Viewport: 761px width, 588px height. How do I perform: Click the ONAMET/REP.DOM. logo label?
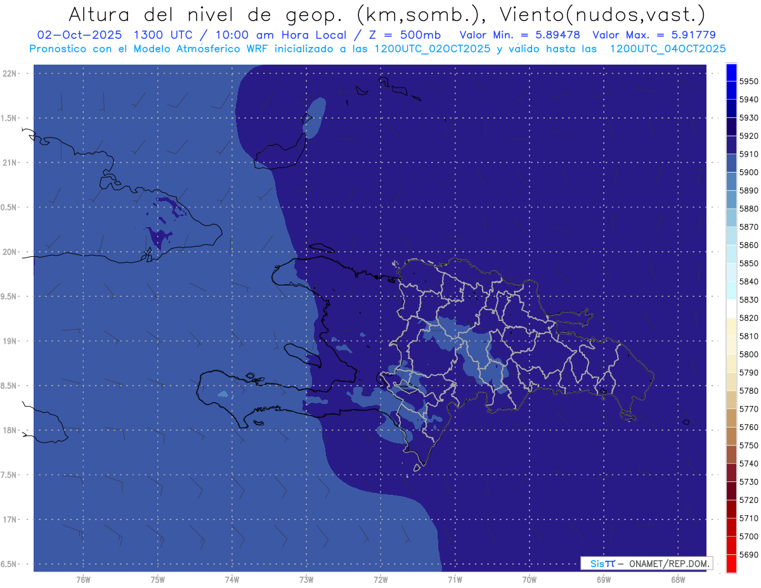[x=668, y=563]
